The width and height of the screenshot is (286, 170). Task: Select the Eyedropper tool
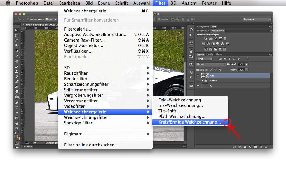point(17,56)
